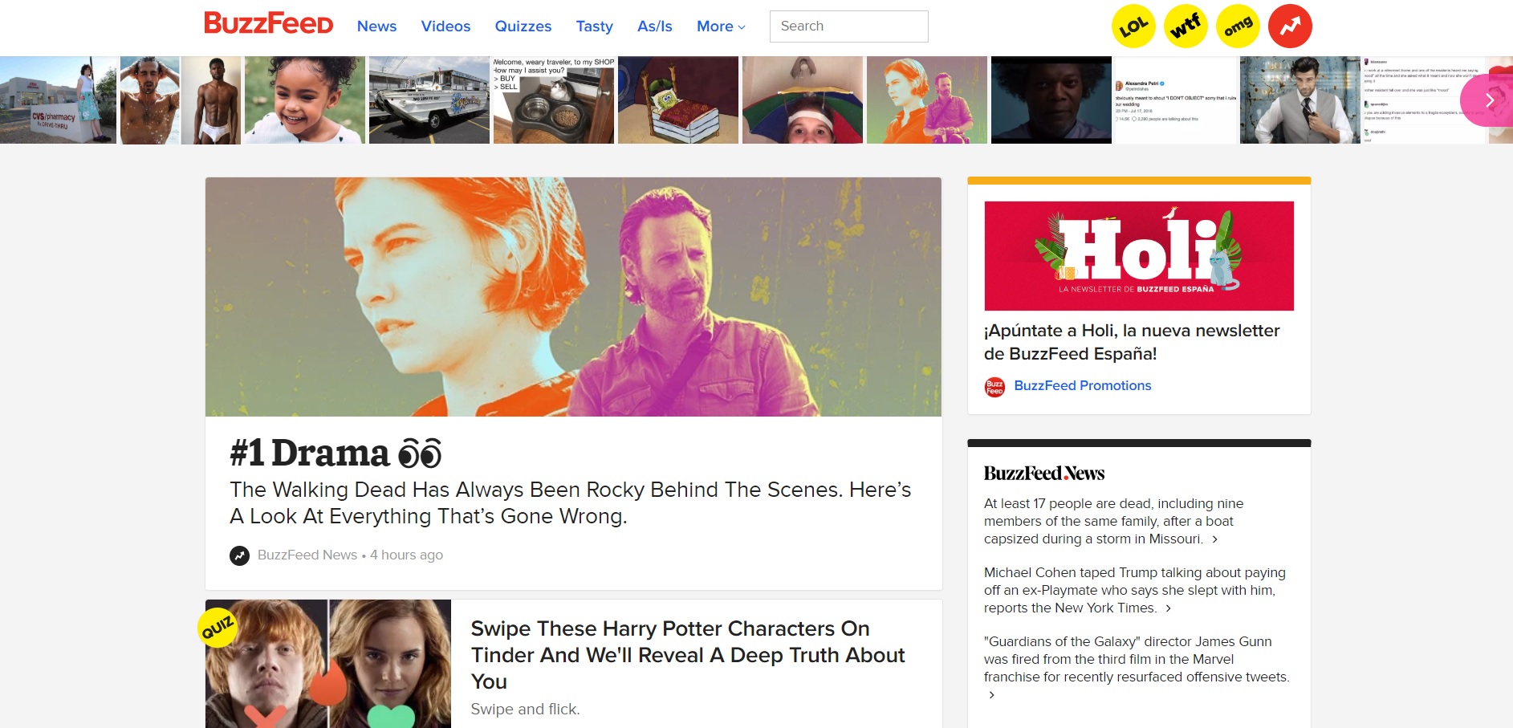
Task: Click the QUIZ badge on Harry Potter card
Action: 218,628
